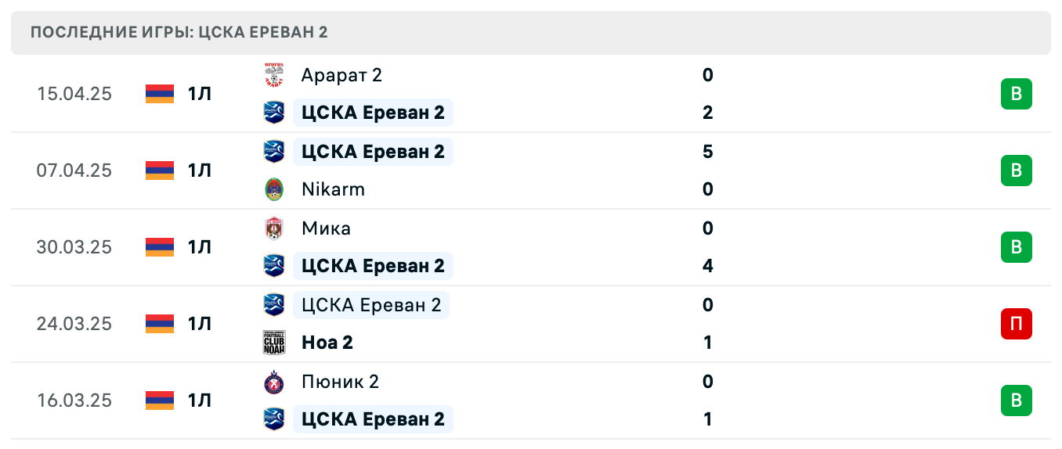This screenshot has height=449, width=1062.
Task: Click the 1Л league label for 30.03.25
Action: pyautogui.click(x=200, y=247)
